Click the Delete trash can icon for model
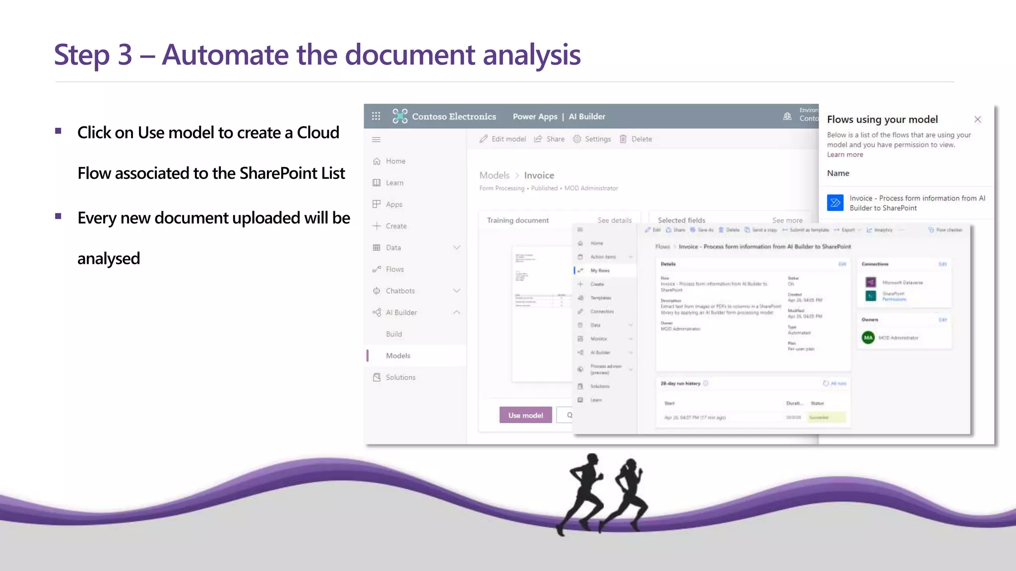Screen dimensions: 1016x571 pos(623,139)
